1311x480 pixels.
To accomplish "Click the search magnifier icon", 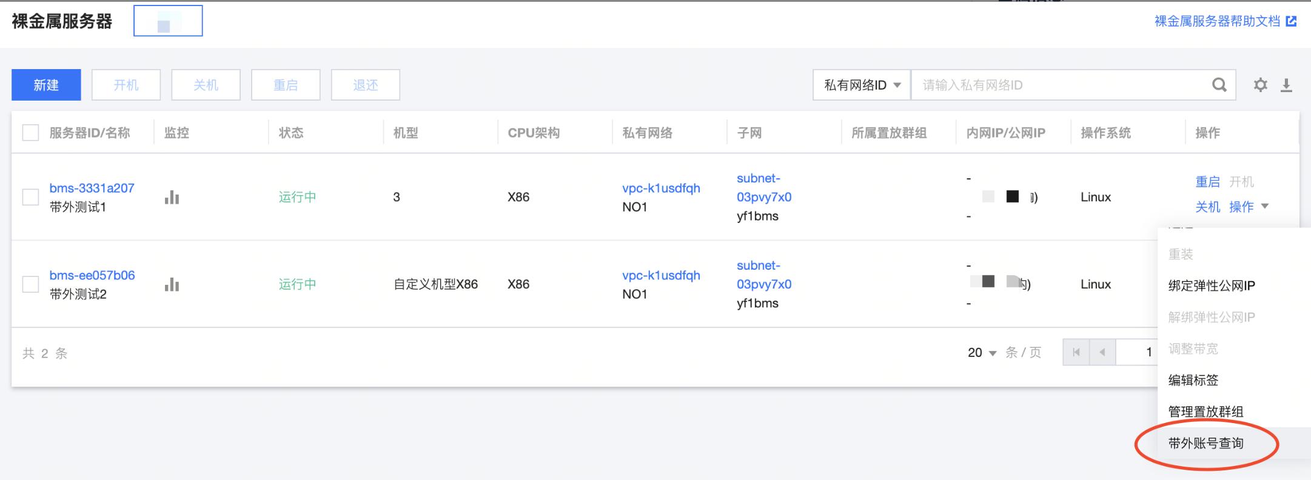I will pos(1219,85).
